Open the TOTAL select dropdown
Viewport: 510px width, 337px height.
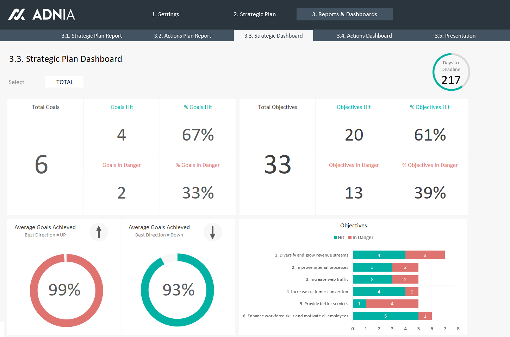(64, 82)
